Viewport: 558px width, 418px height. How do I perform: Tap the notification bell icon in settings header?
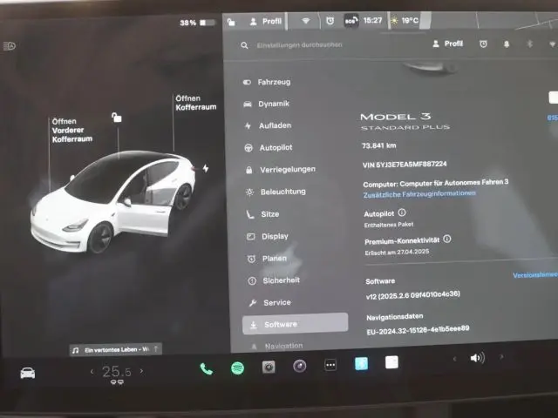(x=506, y=44)
